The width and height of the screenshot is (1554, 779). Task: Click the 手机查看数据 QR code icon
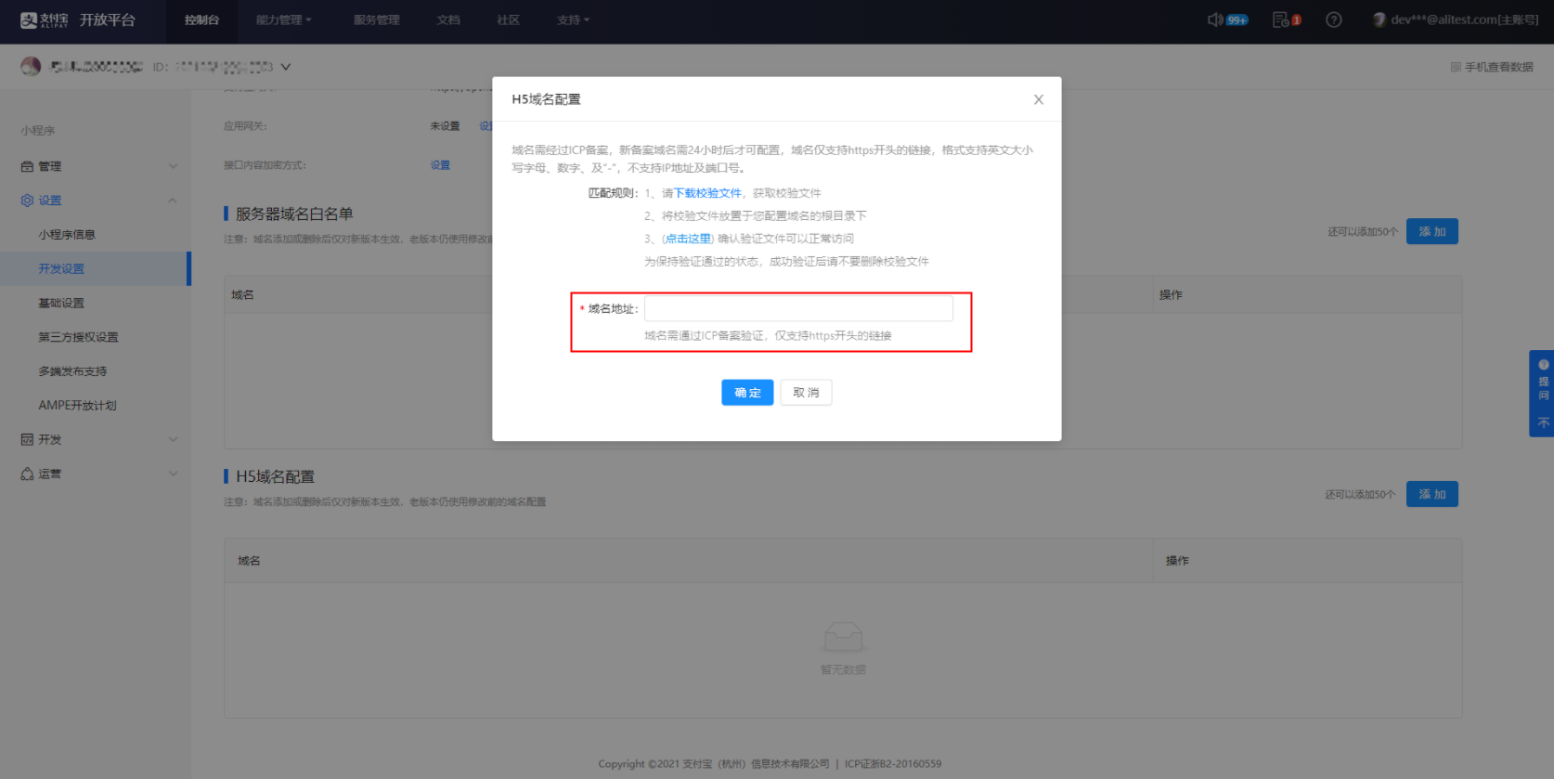point(1455,67)
